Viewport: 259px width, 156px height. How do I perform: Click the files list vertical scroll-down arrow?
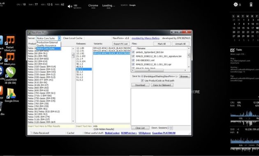pos(189,67)
